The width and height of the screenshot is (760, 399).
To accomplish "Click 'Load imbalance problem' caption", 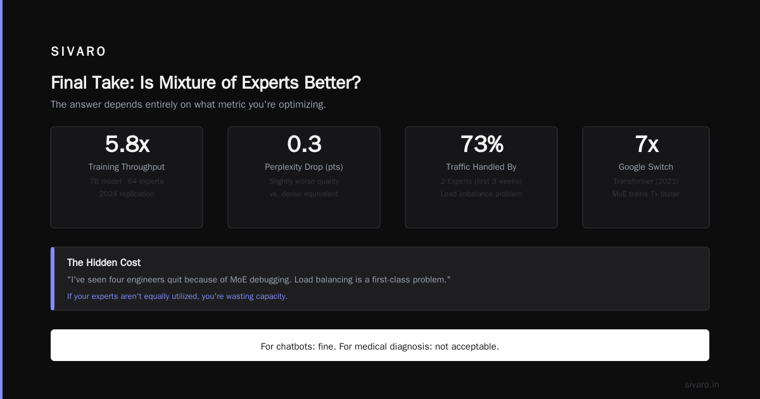I will (x=481, y=194).
